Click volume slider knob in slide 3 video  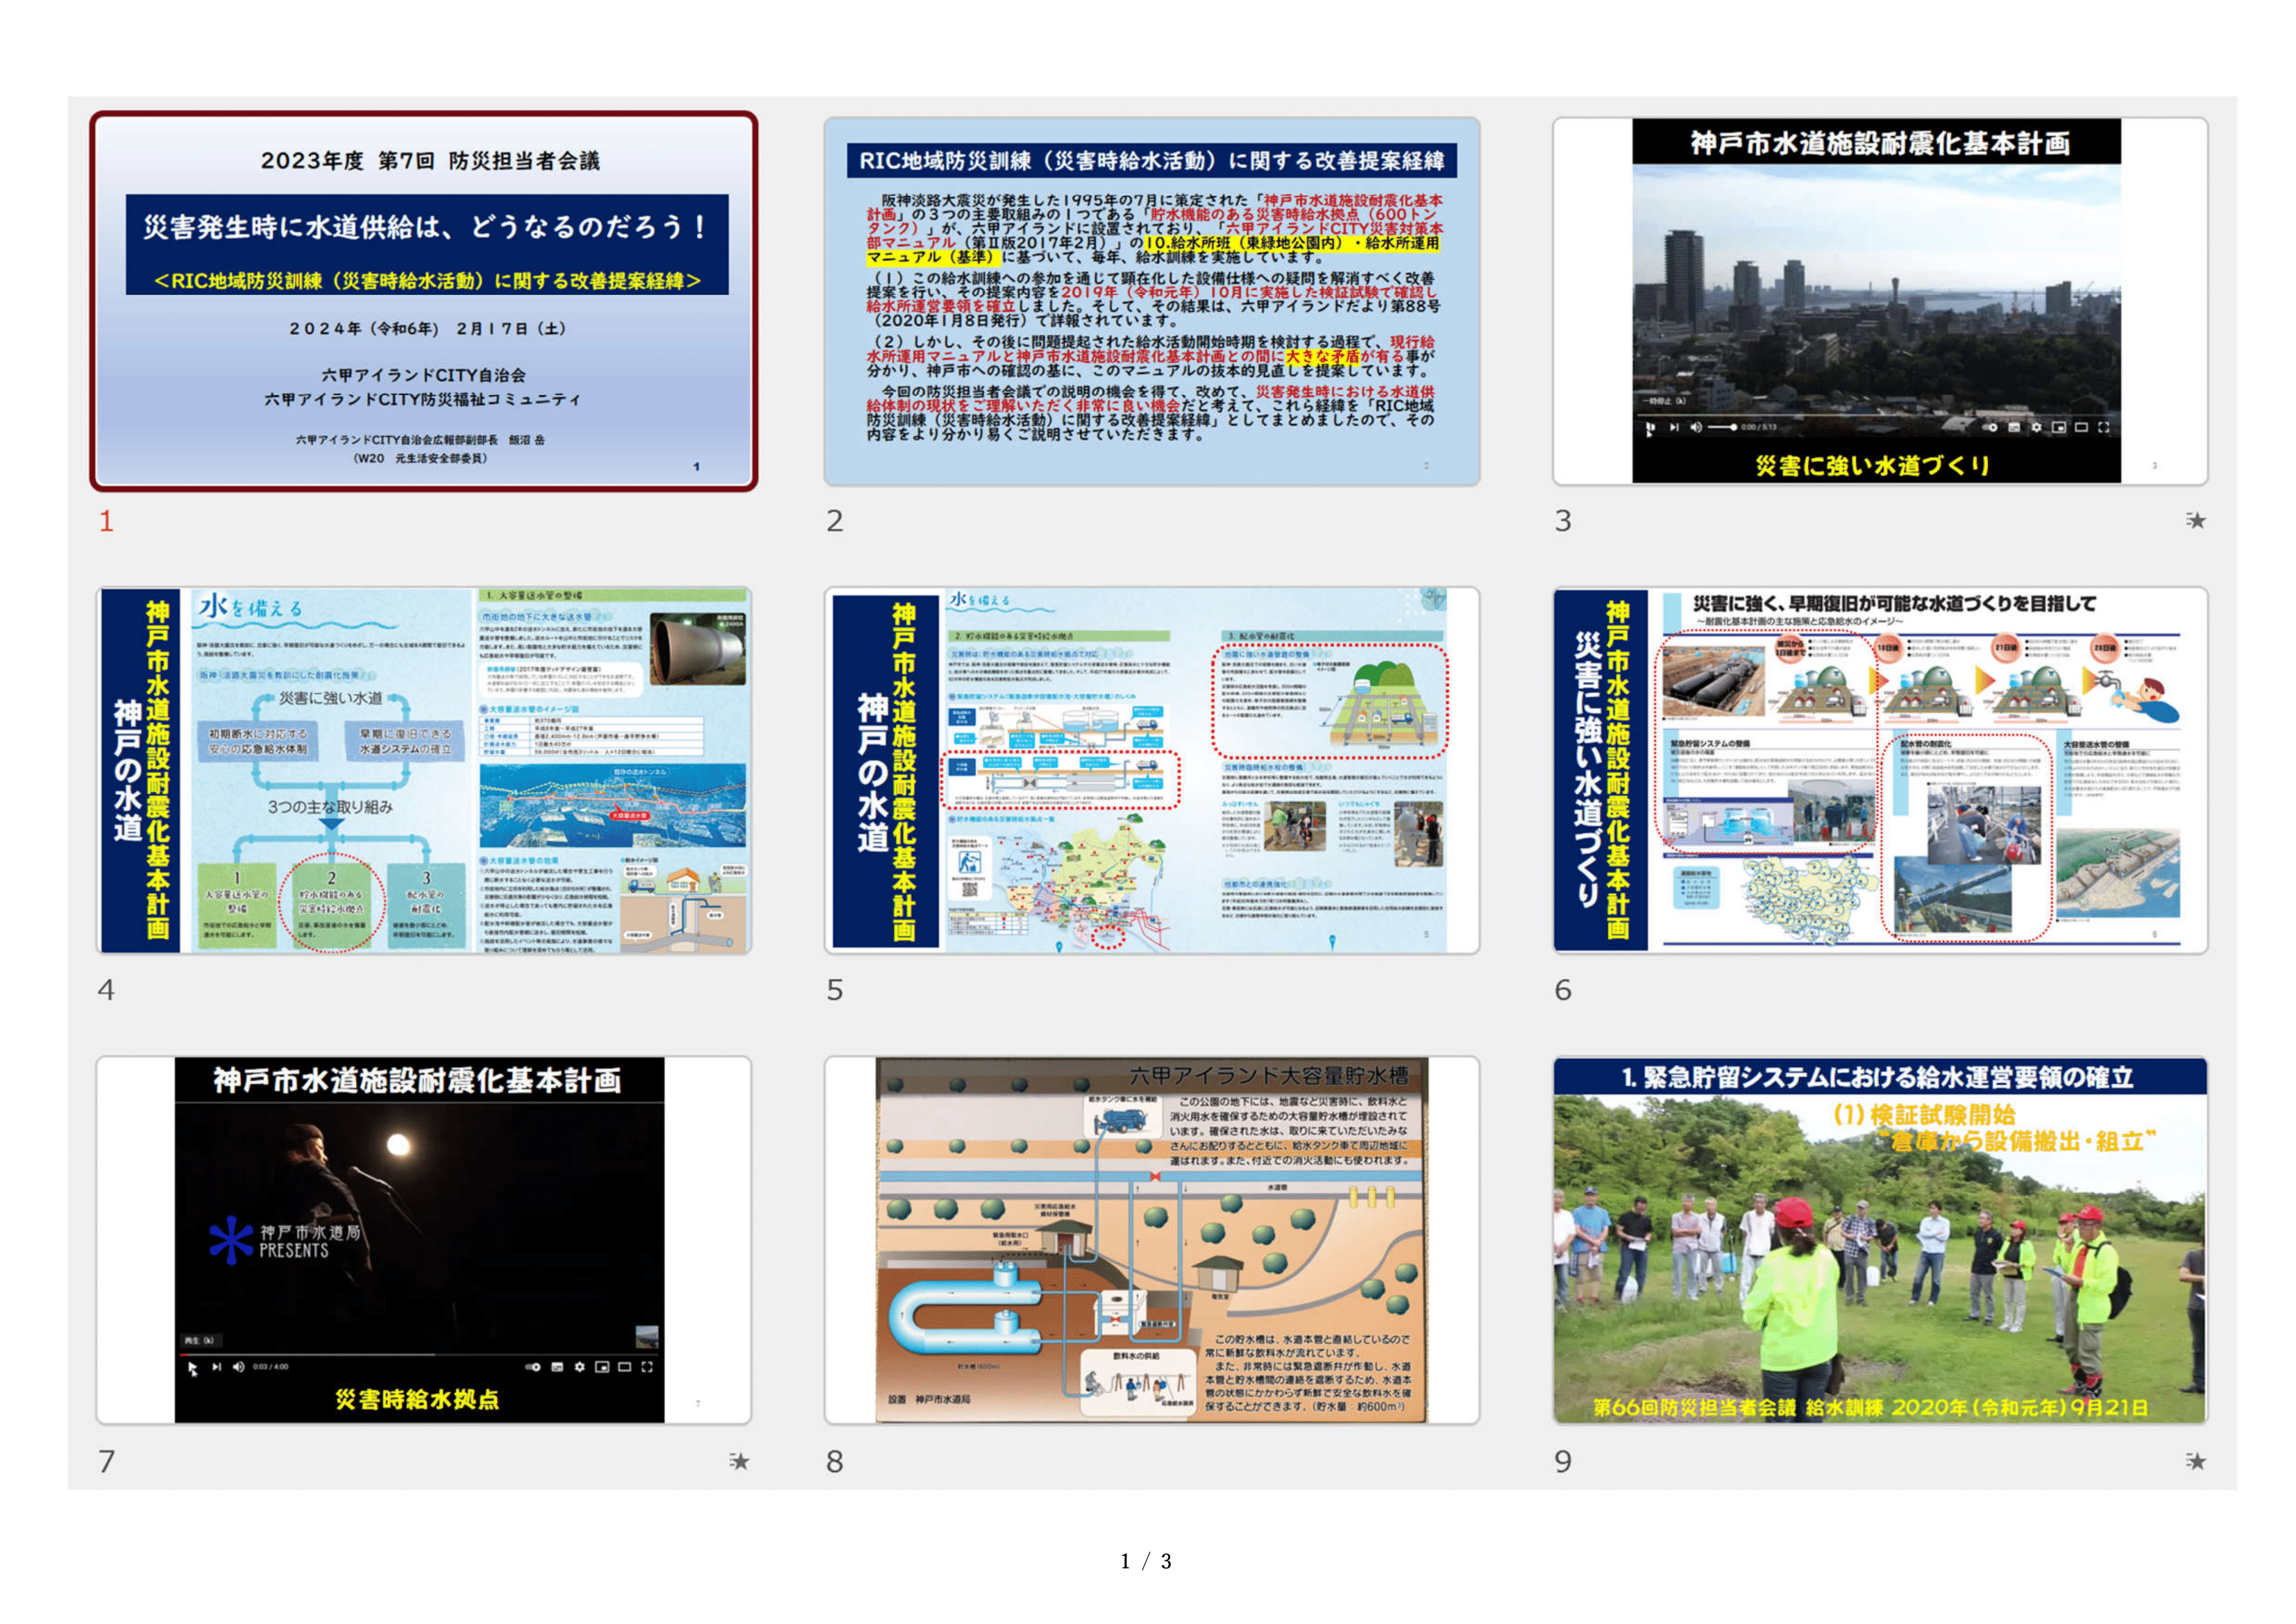(x=1733, y=428)
